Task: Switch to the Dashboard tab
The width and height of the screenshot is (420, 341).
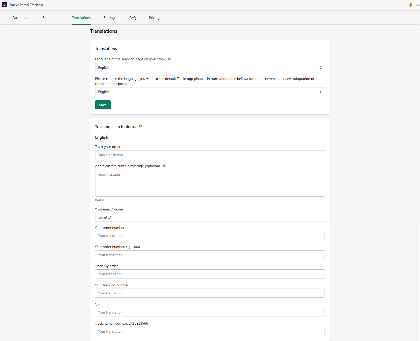Action: pyautogui.click(x=21, y=18)
